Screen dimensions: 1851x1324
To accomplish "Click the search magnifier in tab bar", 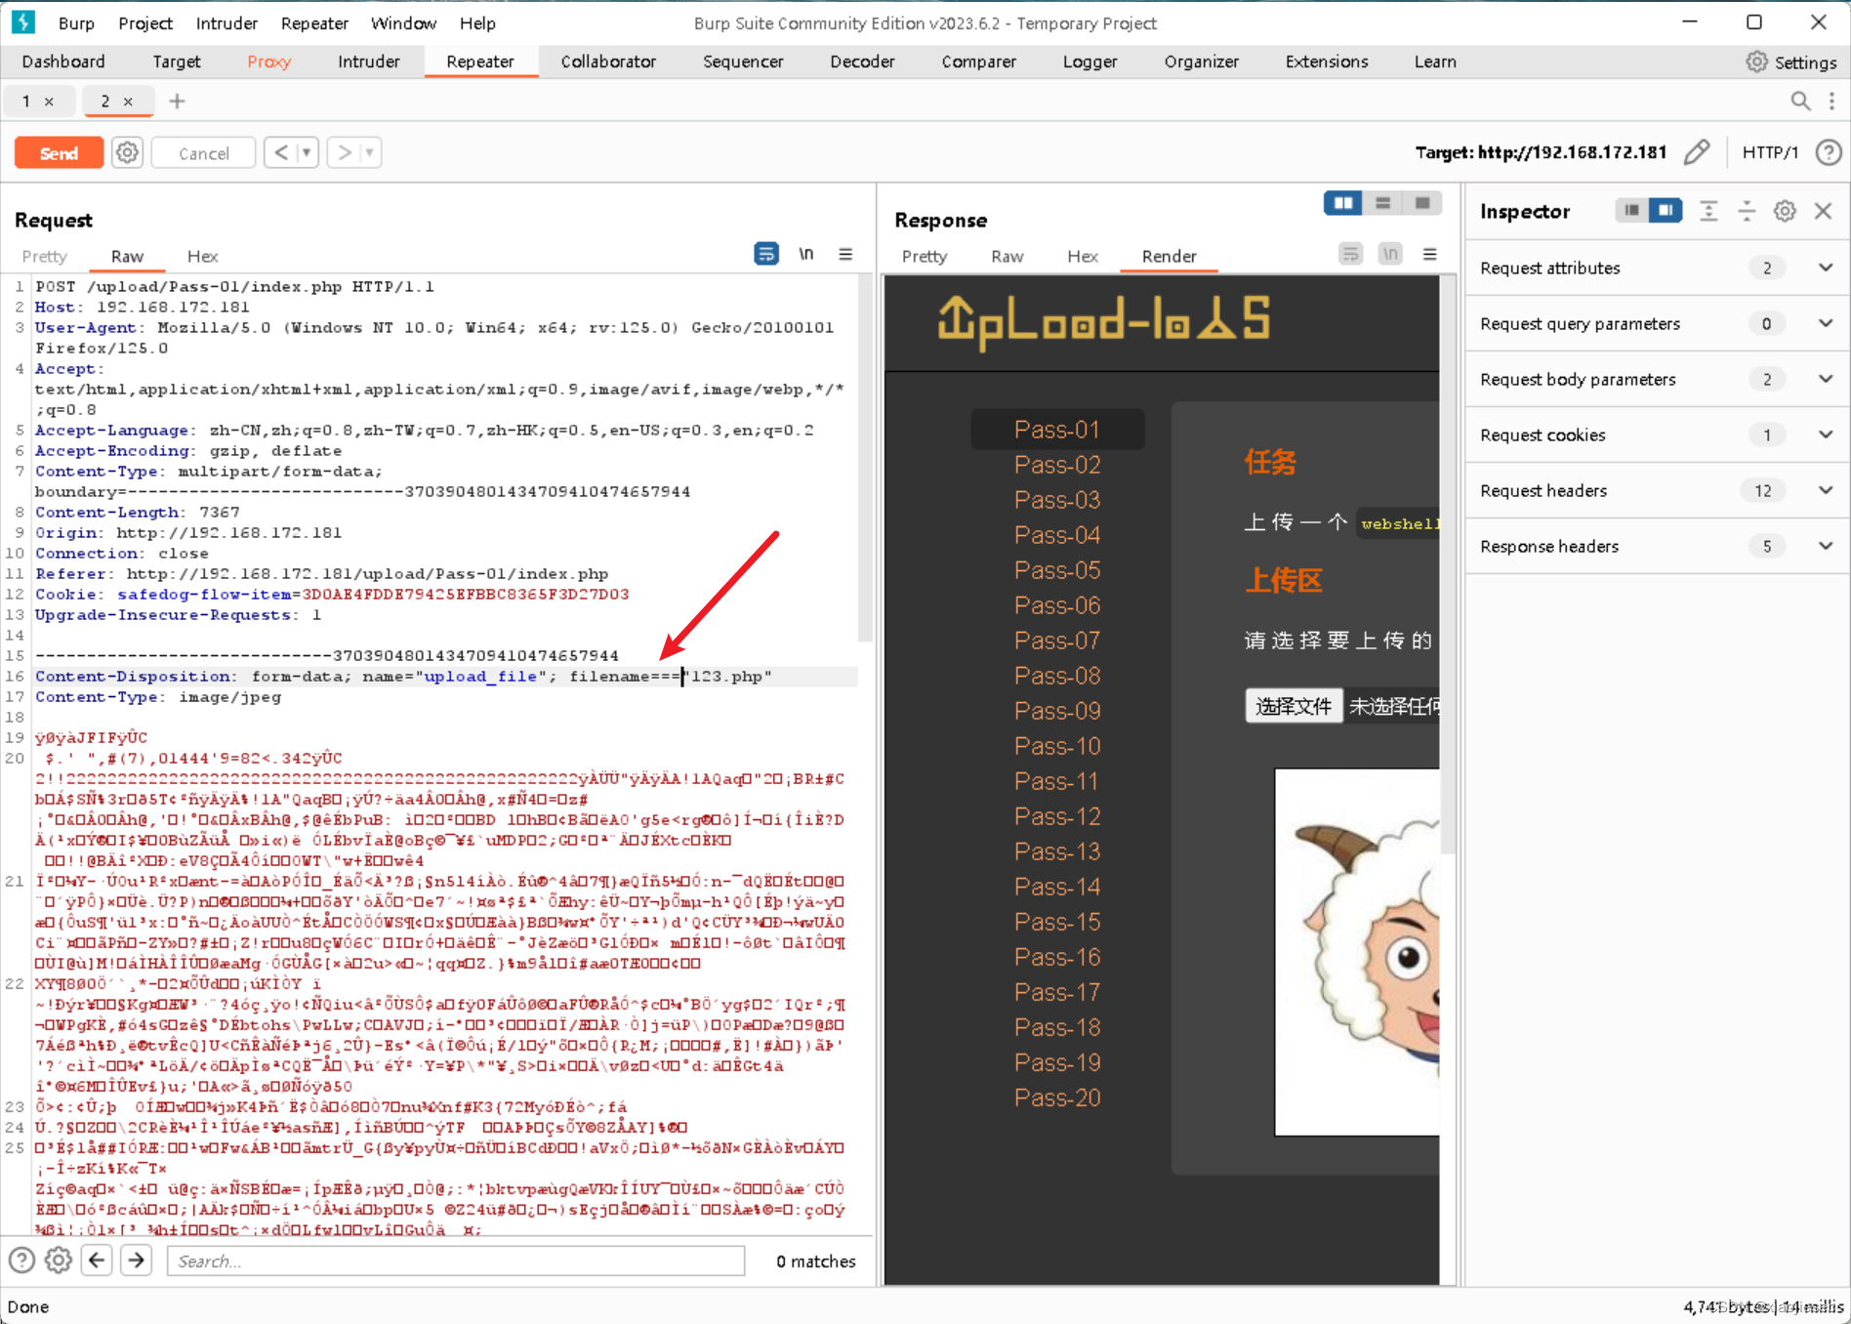I will pyautogui.click(x=1800, y=101).
